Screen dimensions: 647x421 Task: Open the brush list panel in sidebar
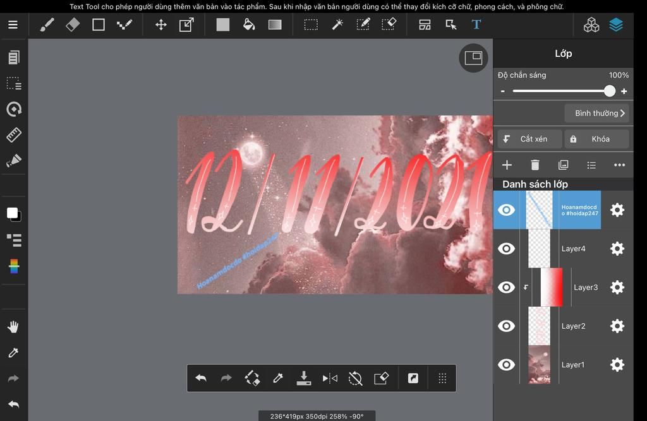pos(14,240)
